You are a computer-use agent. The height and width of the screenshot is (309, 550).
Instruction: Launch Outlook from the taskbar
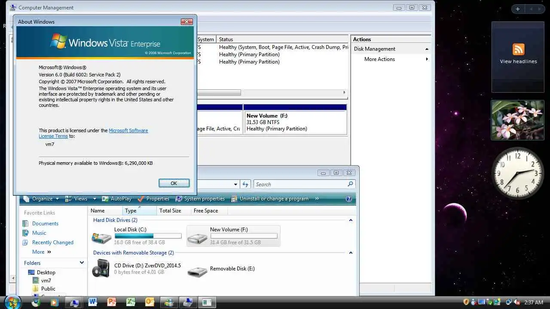[x=150, y=302]
